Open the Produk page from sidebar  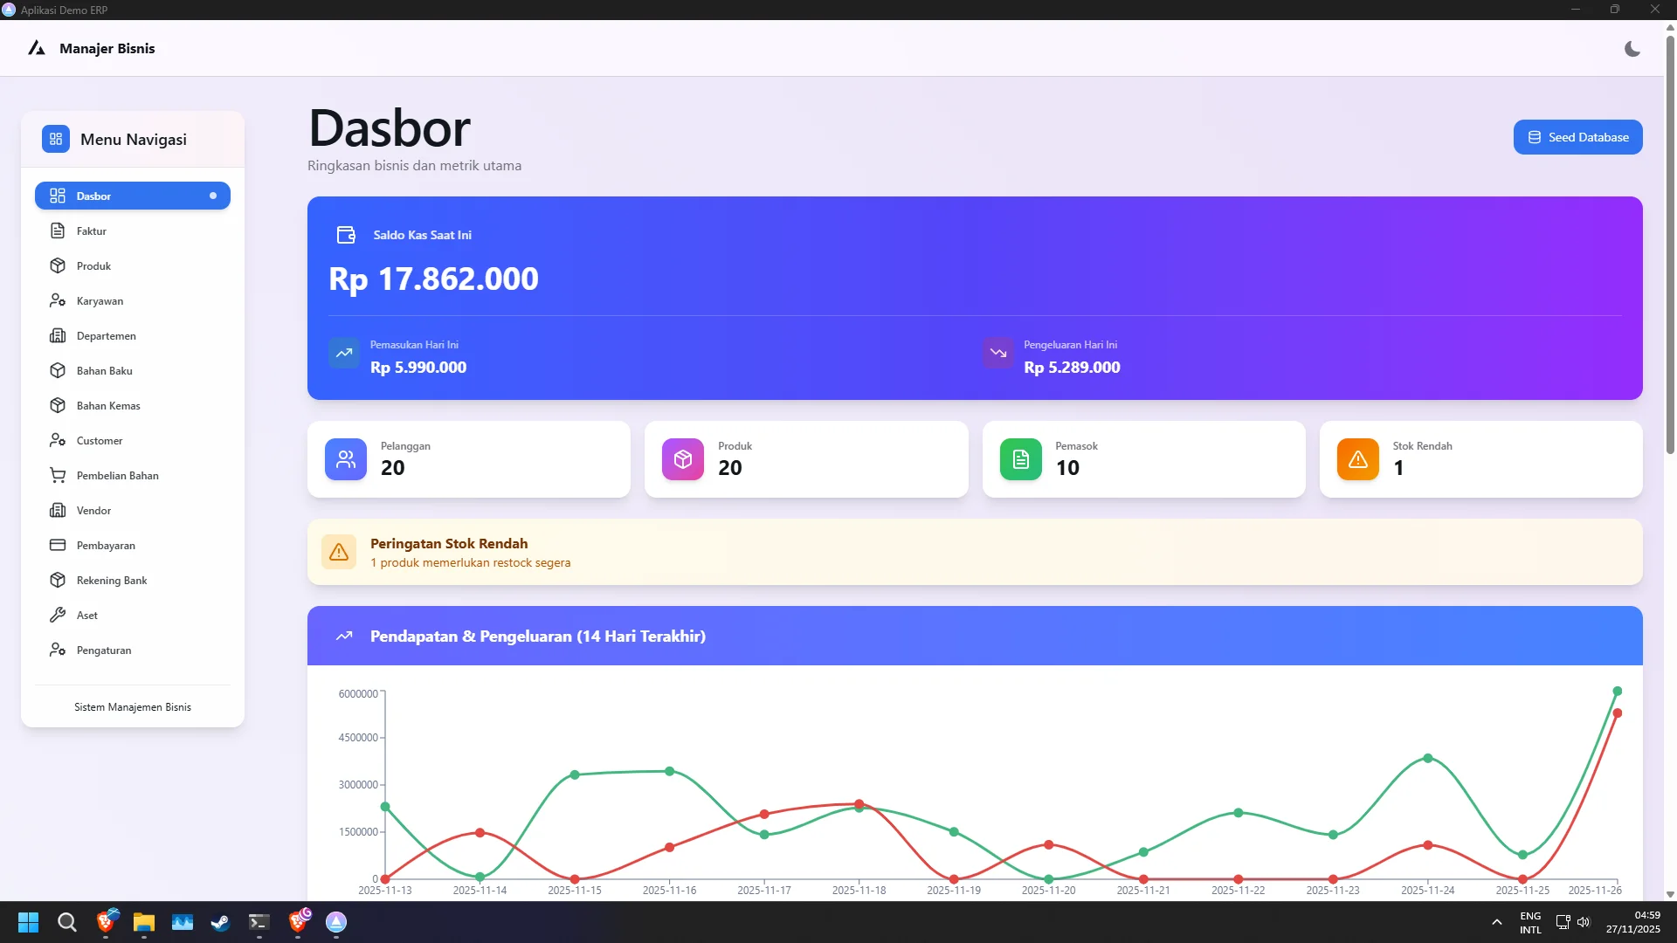tap(93, 266)
